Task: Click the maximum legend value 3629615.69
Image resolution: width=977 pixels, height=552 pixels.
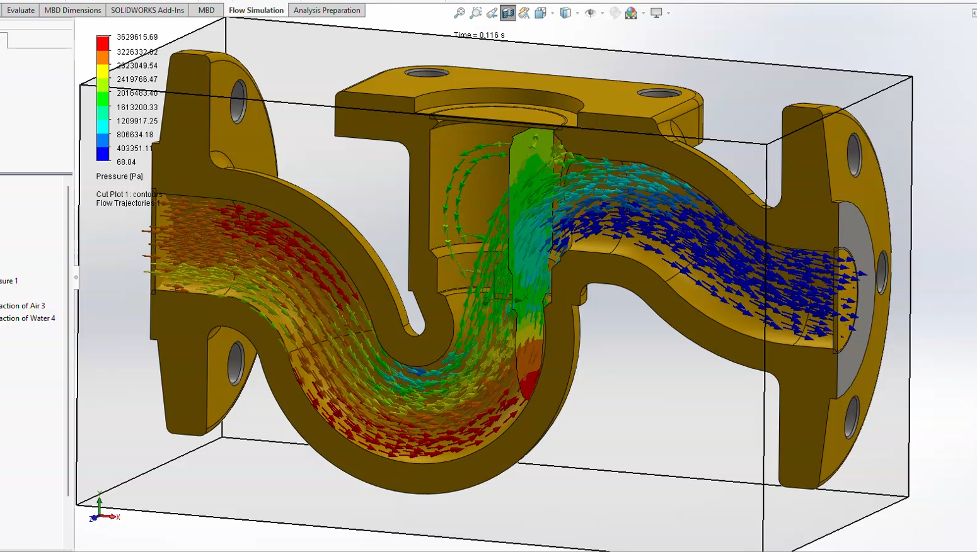Action: (x=137, y=37)
